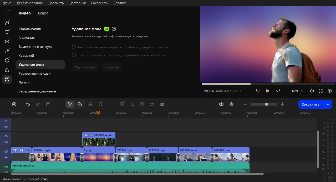The image size is (336, 182).
Task: Click the undo arrow in toolbar
Action: pyautogui.click(x=28, y=104)
